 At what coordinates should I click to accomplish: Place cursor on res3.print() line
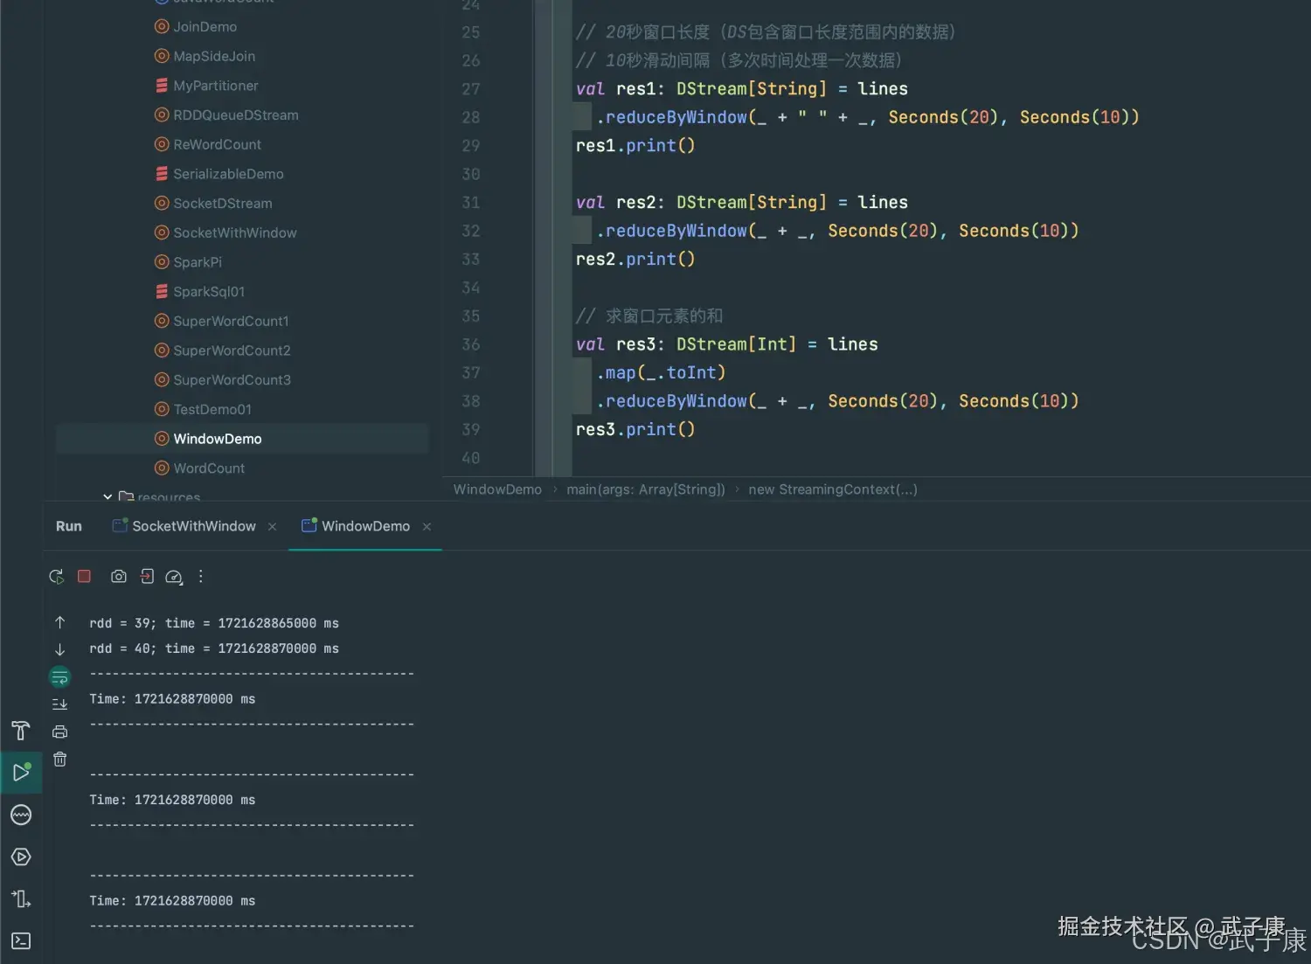coord(635,430)
